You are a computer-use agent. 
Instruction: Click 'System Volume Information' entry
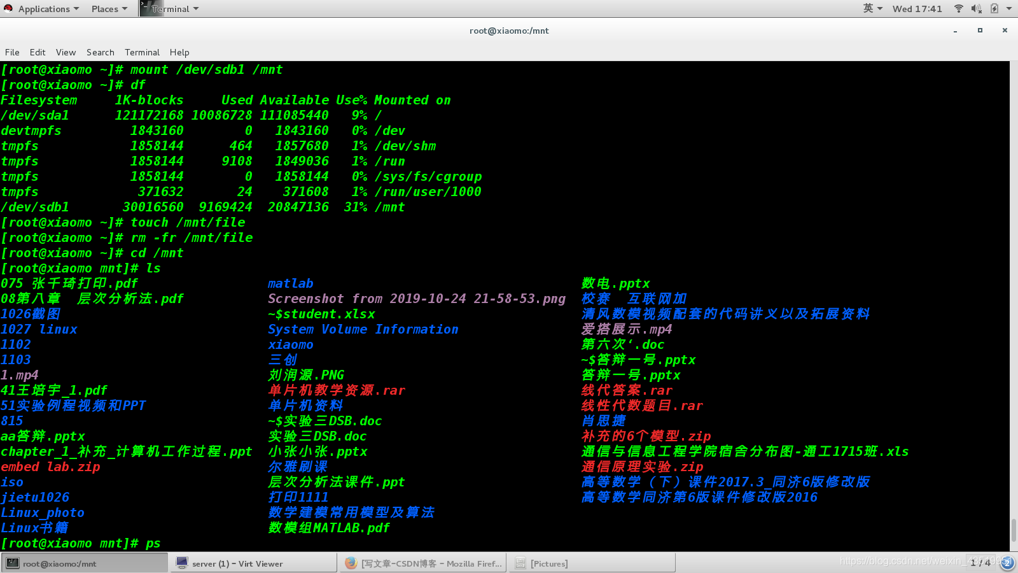pyautogui.click(x=363, y=329)
